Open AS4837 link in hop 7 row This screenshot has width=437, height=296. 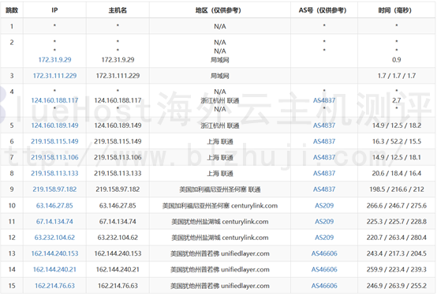click(x=324, y=157)
